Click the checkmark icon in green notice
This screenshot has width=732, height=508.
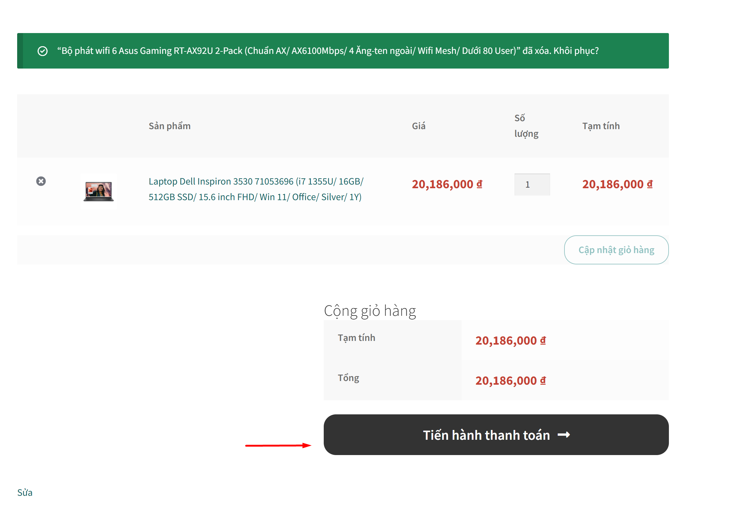click(x=42, y=51)
